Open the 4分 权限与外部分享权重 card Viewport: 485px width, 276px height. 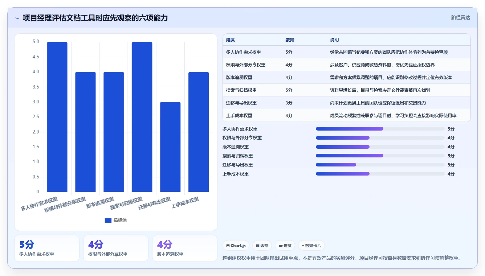pyautogui.click(x=116, y=248)
